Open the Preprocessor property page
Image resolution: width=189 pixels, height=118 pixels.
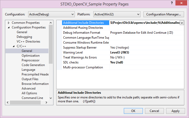click(31, 60)
